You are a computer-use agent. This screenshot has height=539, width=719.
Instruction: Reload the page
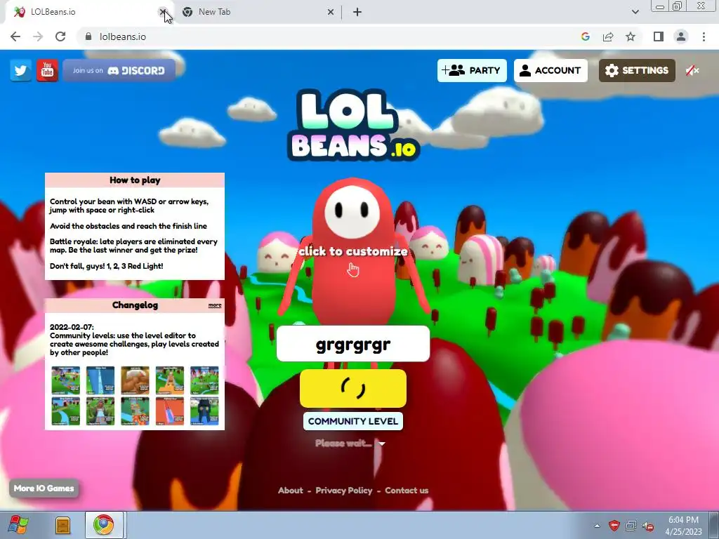[60, 36]
